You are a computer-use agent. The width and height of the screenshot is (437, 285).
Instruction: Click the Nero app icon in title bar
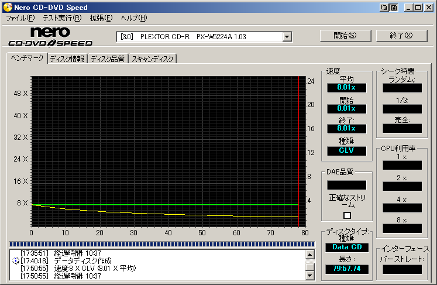(6, 7)
